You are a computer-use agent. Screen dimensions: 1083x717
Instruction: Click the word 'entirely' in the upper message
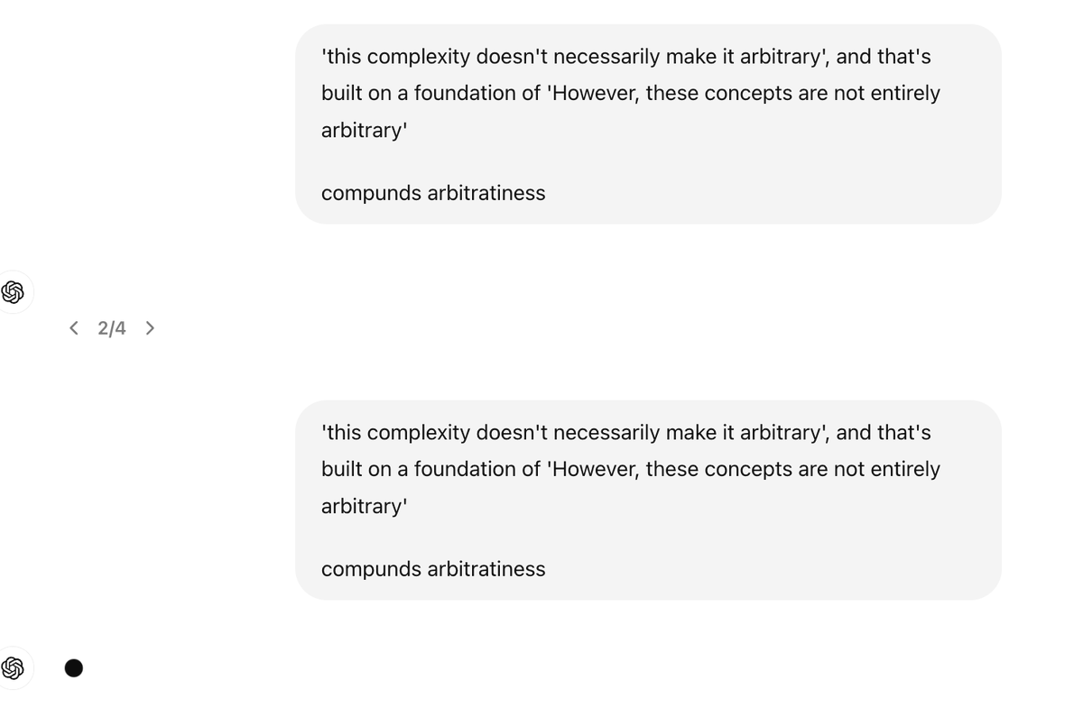coord(905,93)
